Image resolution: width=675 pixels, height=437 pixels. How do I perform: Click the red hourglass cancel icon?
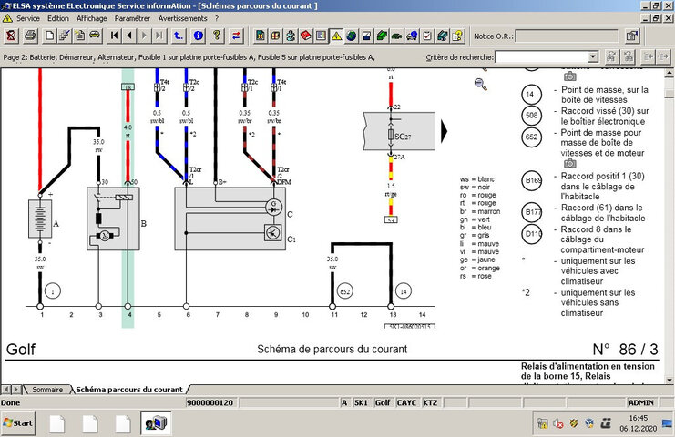pyautogui.click(x=11, y=36)
